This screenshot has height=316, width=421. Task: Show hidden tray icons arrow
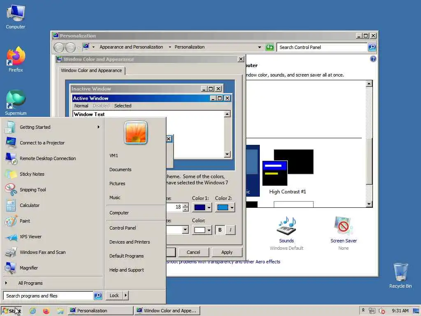point(363,310)
